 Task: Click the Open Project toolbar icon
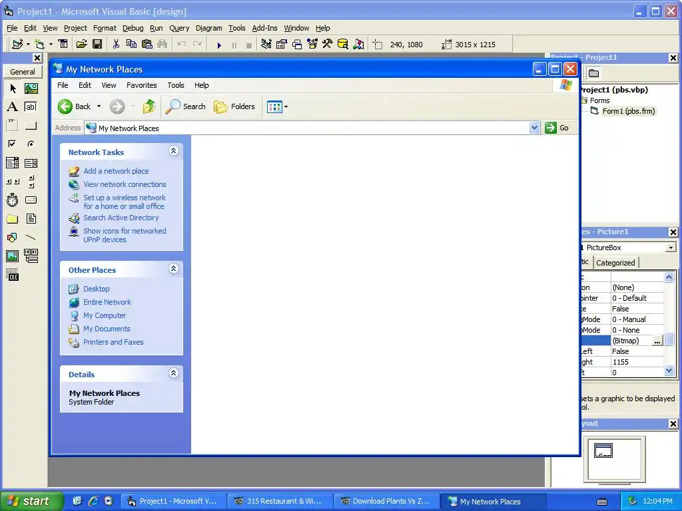[82, 45]
